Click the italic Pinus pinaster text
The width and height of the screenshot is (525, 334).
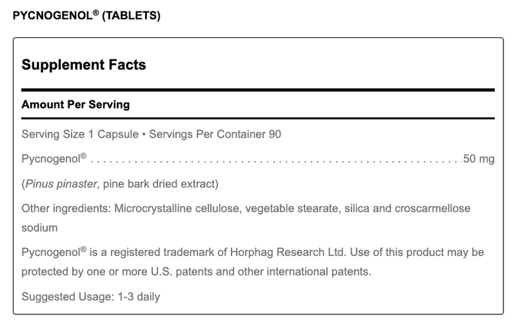point(60,184)
